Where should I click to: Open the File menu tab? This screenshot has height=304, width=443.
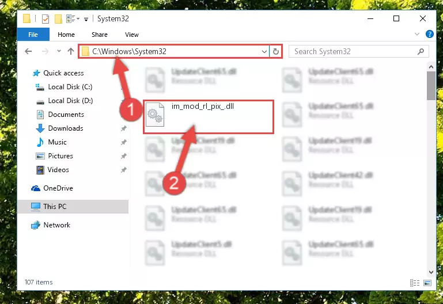[33, 35]
